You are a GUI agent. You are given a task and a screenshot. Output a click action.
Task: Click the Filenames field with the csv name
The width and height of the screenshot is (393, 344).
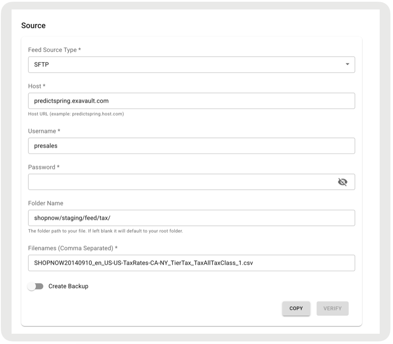pos(191,263)
